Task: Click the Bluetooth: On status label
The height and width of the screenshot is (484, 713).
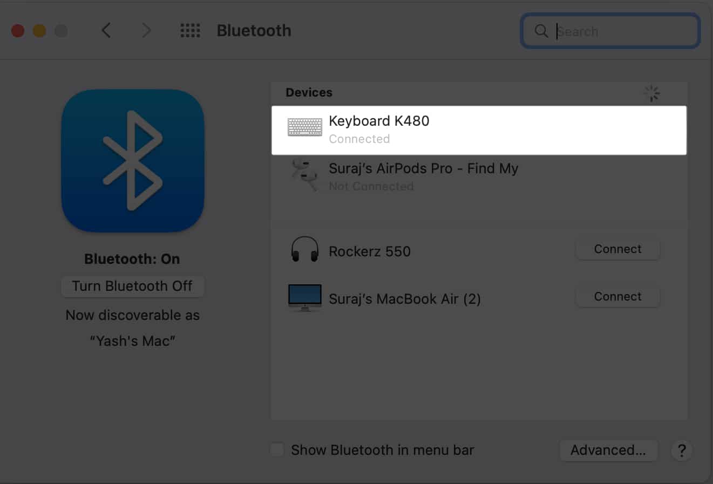Action: (132, 259)
